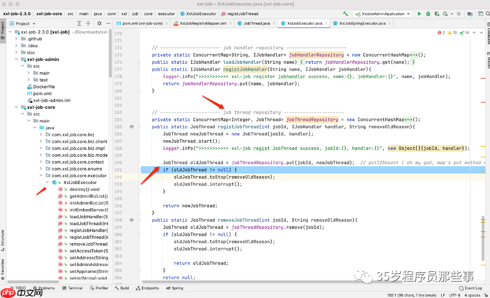Click the Build project hammer icon
The width and height of the screenshot is (490, 298).
[x=346, y=14]
